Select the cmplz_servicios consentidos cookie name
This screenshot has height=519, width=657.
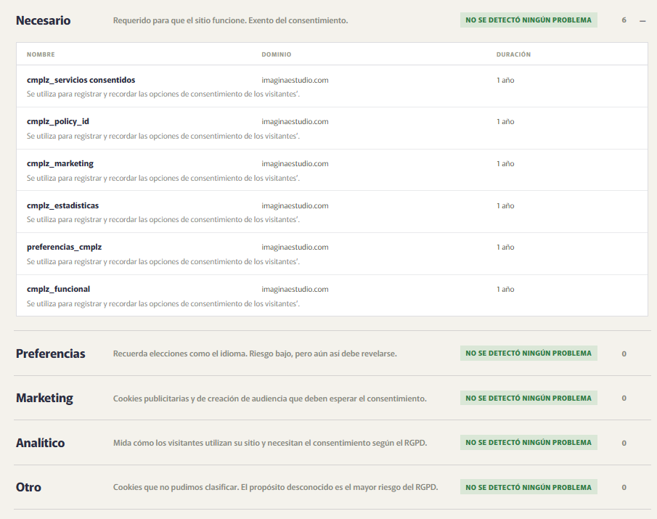coord(81,80)
